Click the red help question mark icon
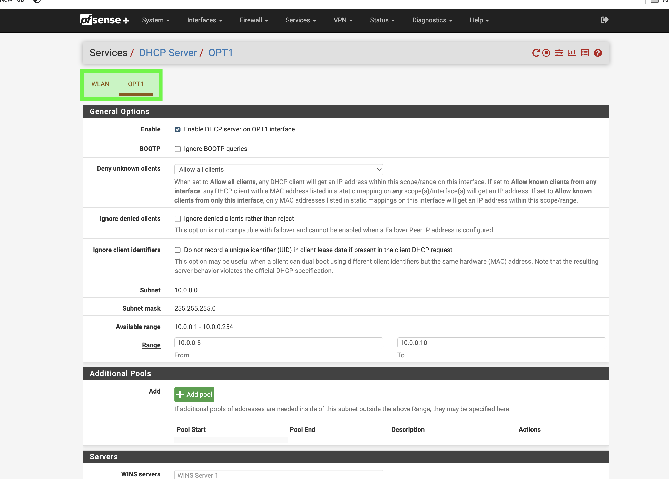Viewport: 669px width, 479px height. pyautogui.click(x=598, y=53)
